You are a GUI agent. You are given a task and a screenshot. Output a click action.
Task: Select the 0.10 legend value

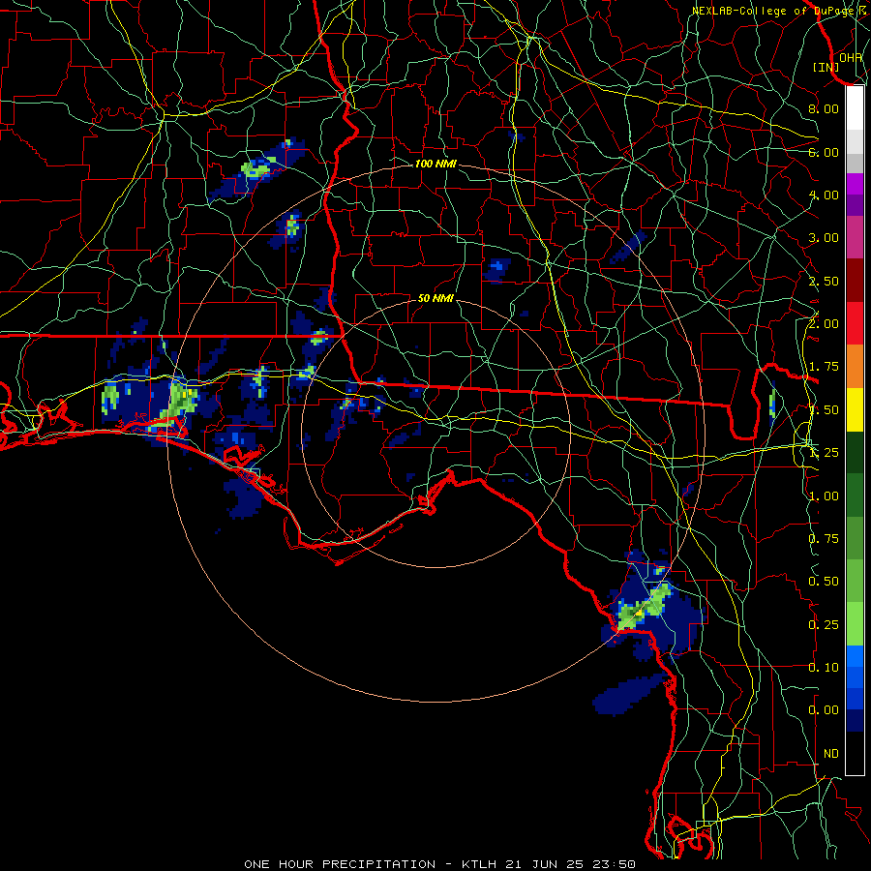[x=824, y=668]
